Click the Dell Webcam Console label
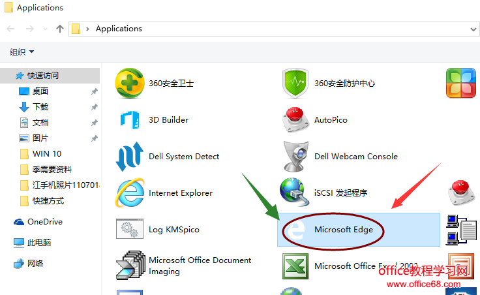This screenshot has height=295, width=480. 356,157
